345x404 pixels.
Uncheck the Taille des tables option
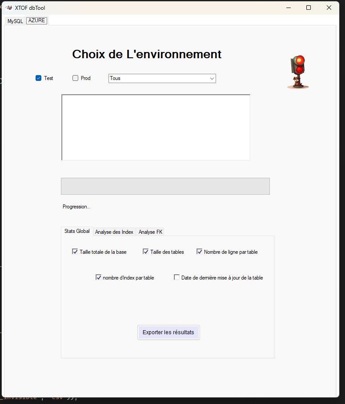pos(145,252)
